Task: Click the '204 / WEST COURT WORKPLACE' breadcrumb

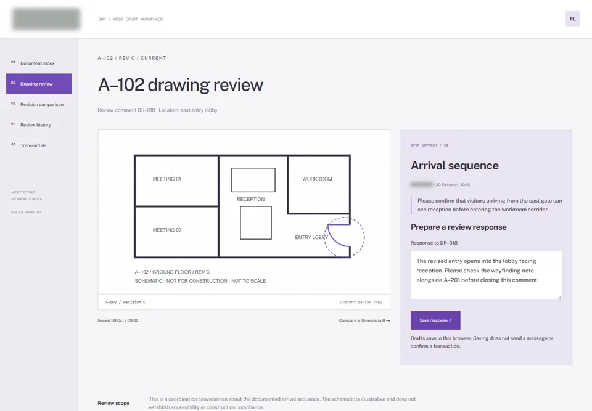Action: [x=131, y=19]
